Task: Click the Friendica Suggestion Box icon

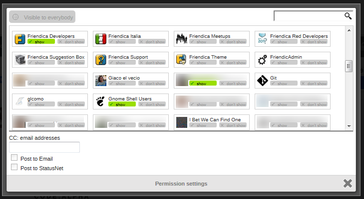Action: 20,60
